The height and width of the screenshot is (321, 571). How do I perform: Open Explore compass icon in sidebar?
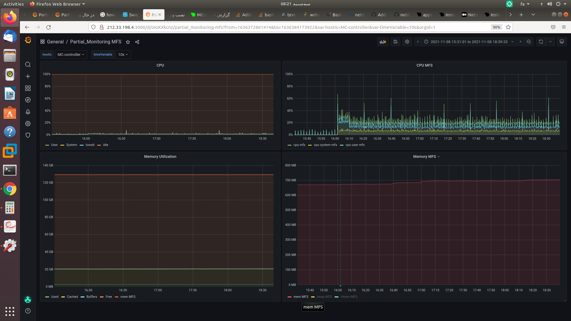coord(28,100)
